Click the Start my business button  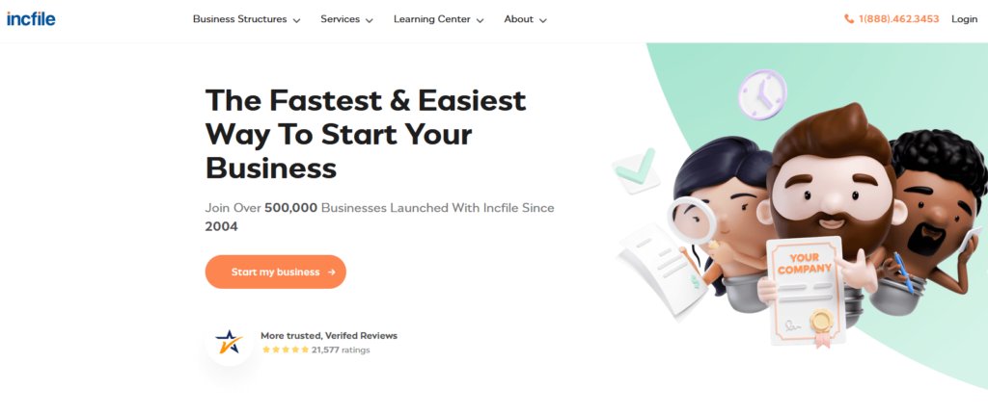pyautogui.click(x=275, y=272)
